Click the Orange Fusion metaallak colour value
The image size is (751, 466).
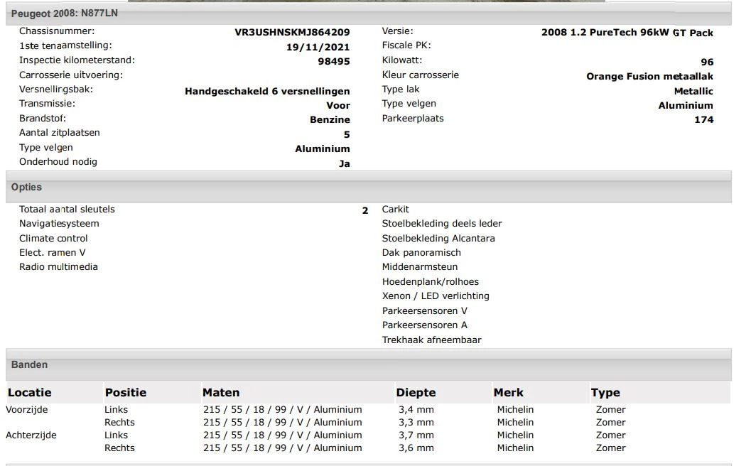click(x=649, y=77)
